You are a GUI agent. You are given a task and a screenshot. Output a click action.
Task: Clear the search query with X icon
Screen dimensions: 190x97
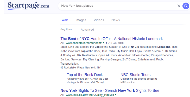179,6
